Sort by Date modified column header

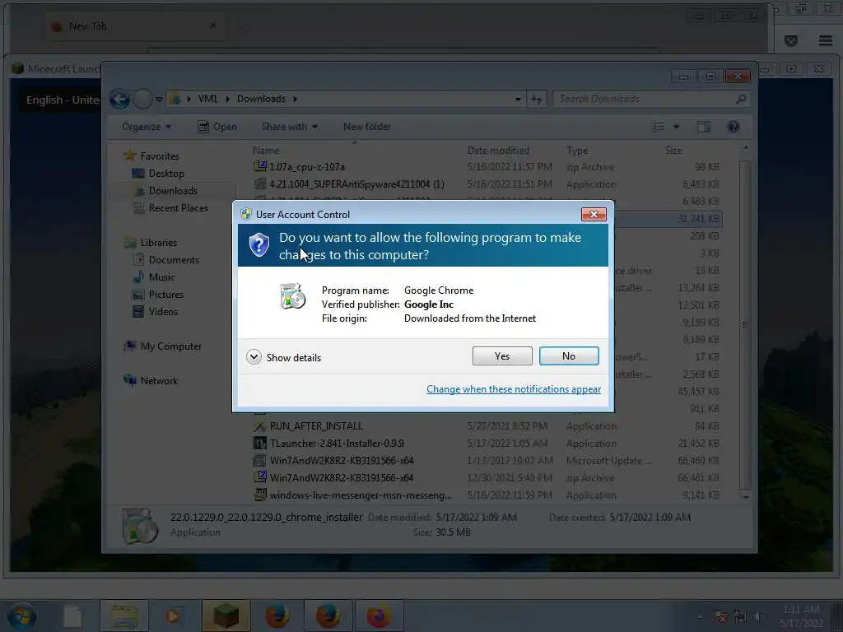pyautogui.click(x=498, y=151)
